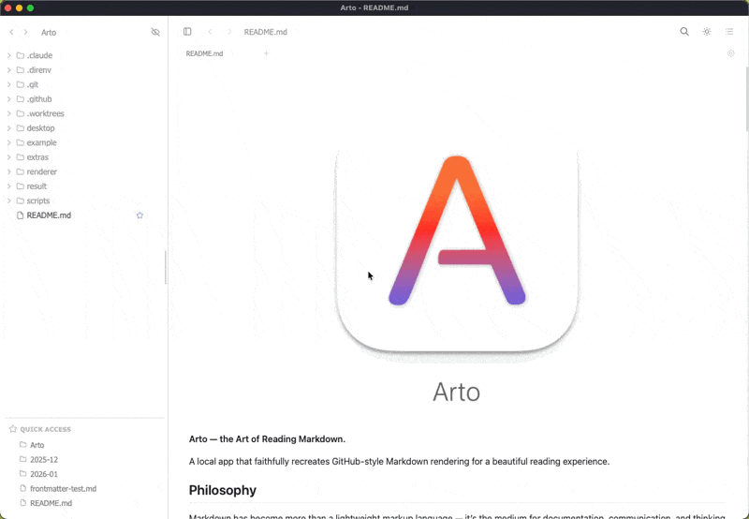This screenshot has height=519, width=749.
Task: Click the Arto sidebar folder title
Action: click(49, 33)
